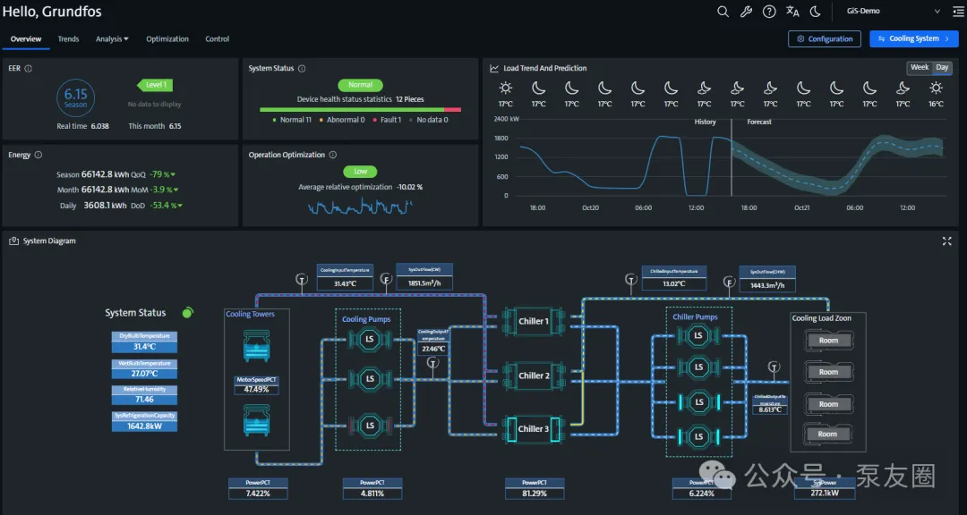
Task: Select Chiller 3 in system diagram
Action: (534, 429)
